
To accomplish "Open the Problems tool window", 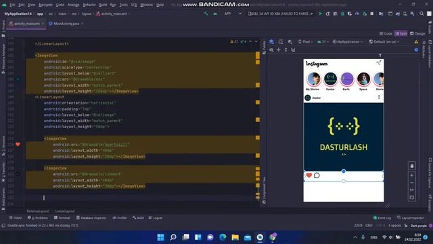I will click(38, 218).
